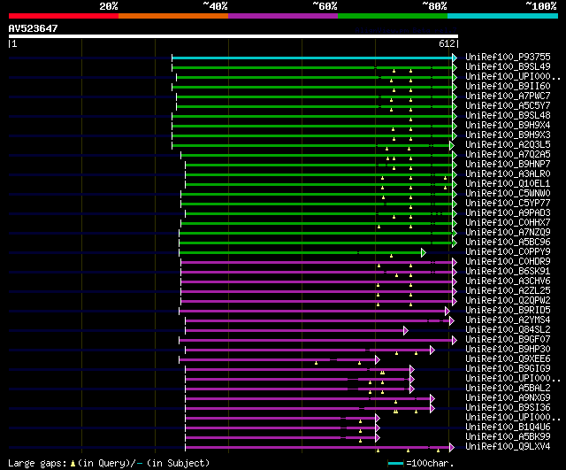Open hit UniRef100_A7PWC7 label

coord(508,96)
